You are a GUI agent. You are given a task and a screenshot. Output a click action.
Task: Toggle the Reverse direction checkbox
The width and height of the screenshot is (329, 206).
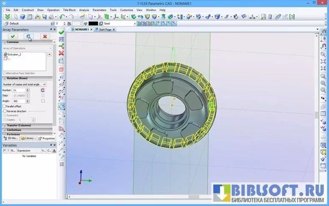pos(4,111)
